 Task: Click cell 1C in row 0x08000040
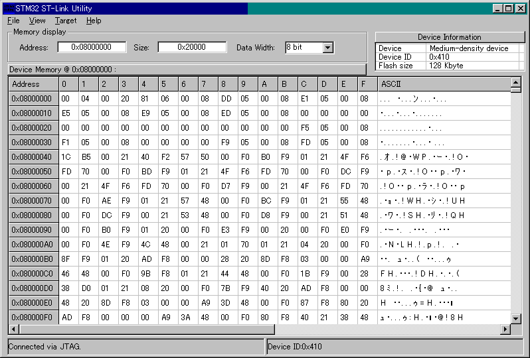coord(68,157)
